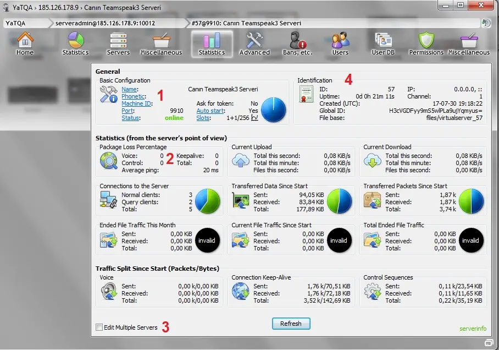Click the Port link
The image size is (499, 350).
[127, 111]
